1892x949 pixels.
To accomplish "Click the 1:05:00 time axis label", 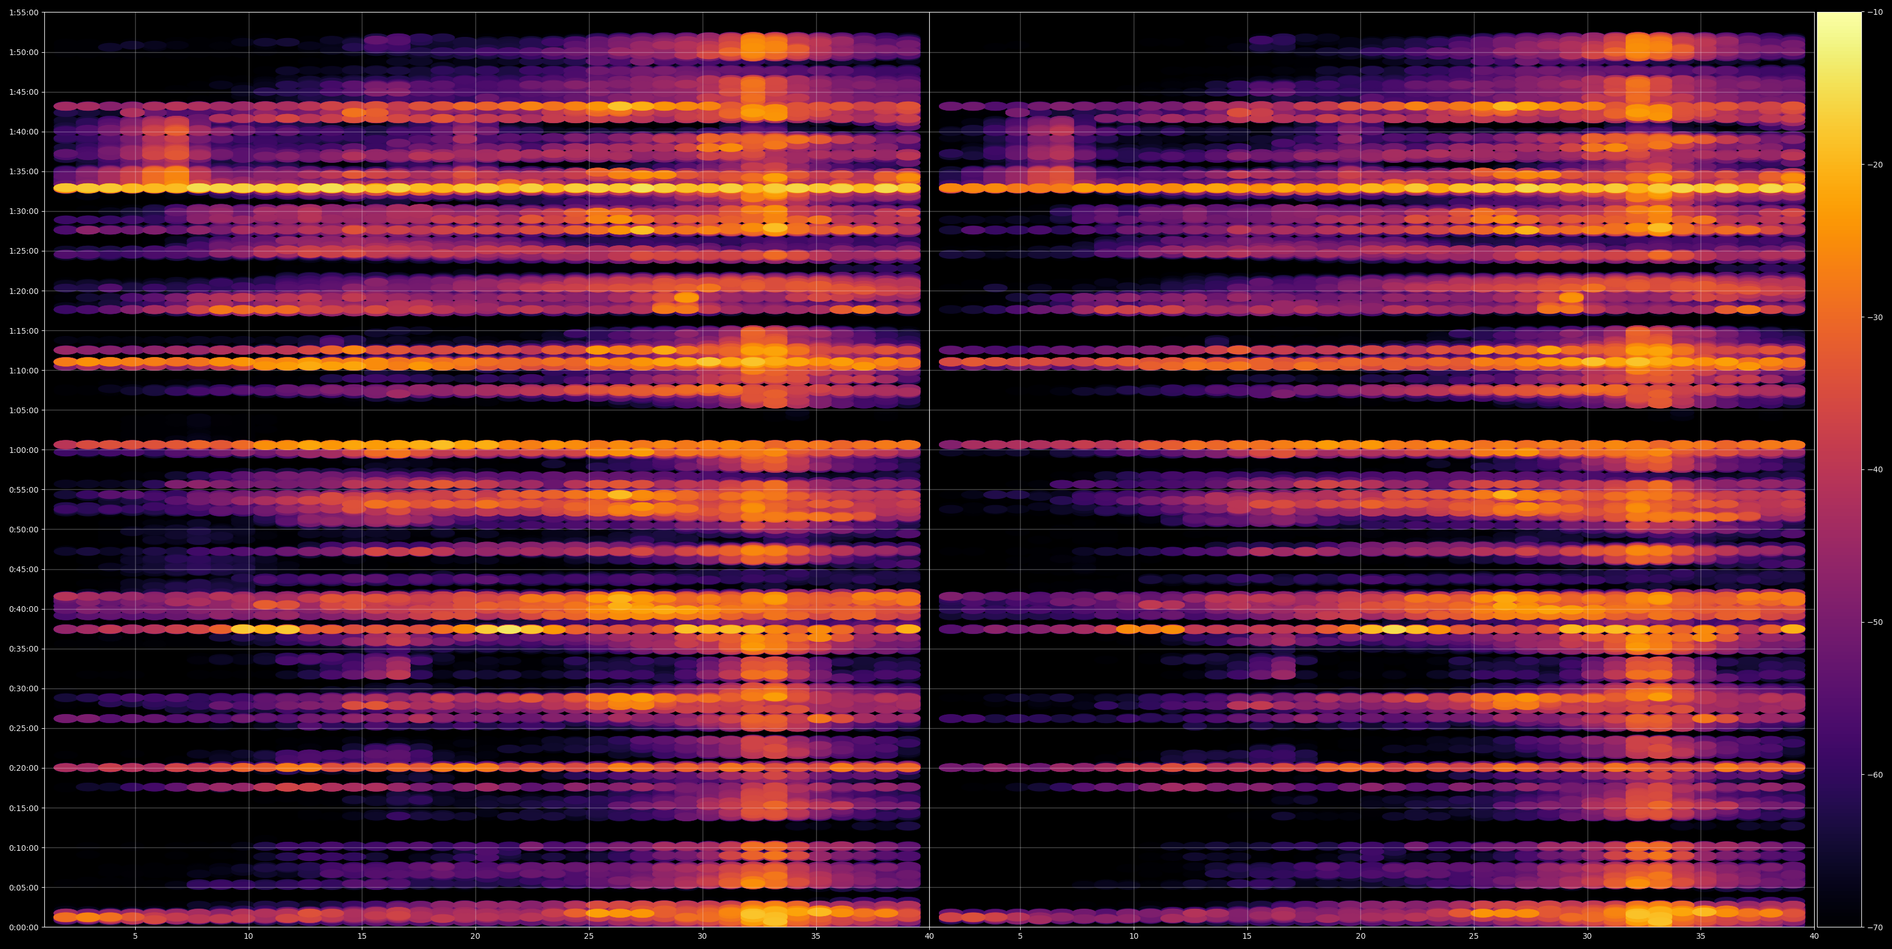I will 23,410.
